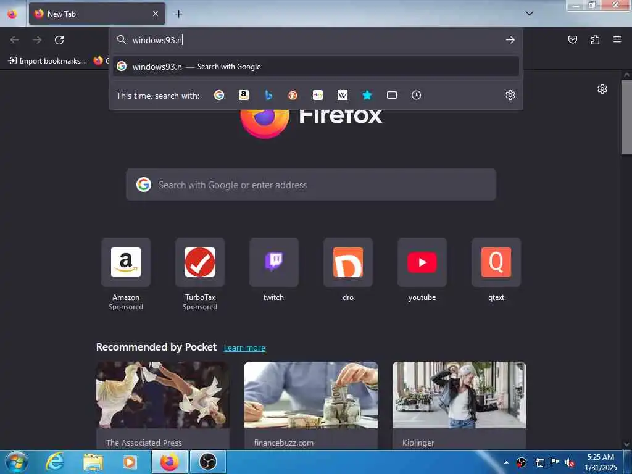The image size is (632, 474).
Task: Search this time with Bing
Action: [x=268, y=95]
